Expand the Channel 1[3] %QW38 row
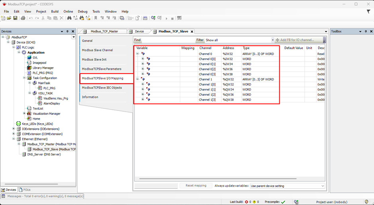The image size is (374, 205). click(142, 100)
